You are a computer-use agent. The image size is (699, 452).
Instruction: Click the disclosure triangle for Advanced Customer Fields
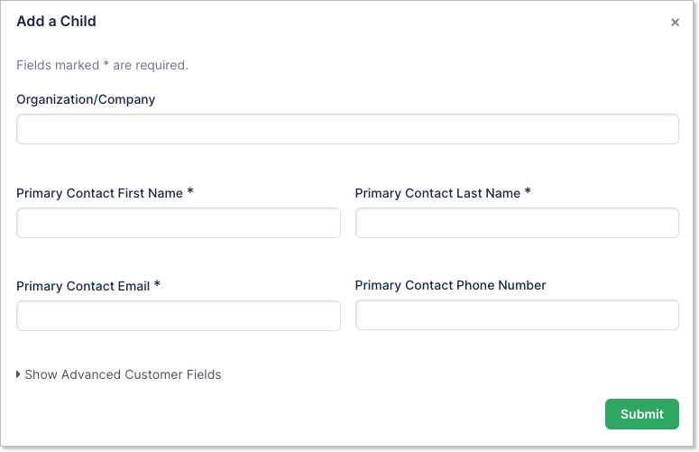pyautogui.click(x=19, y=374)
